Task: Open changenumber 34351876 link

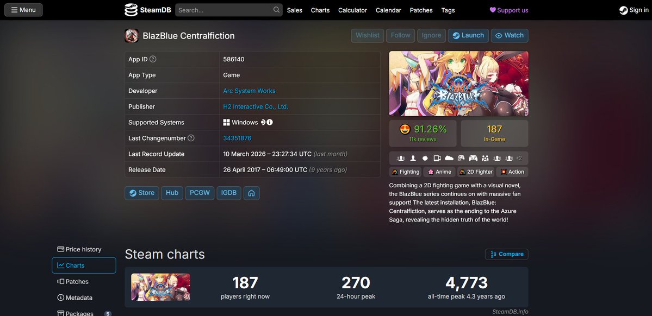Action: tap(237, 138)
